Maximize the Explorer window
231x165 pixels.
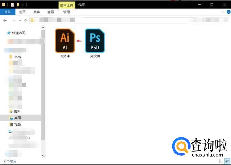click(x=212, y=5)
